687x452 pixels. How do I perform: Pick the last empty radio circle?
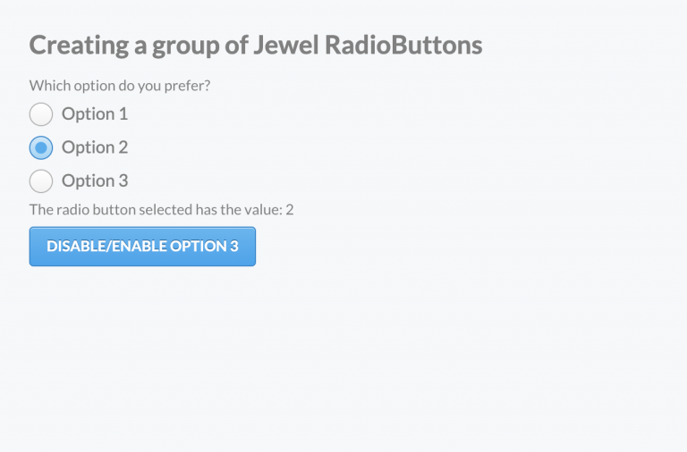pyautogui.click(x=41, y=181)
